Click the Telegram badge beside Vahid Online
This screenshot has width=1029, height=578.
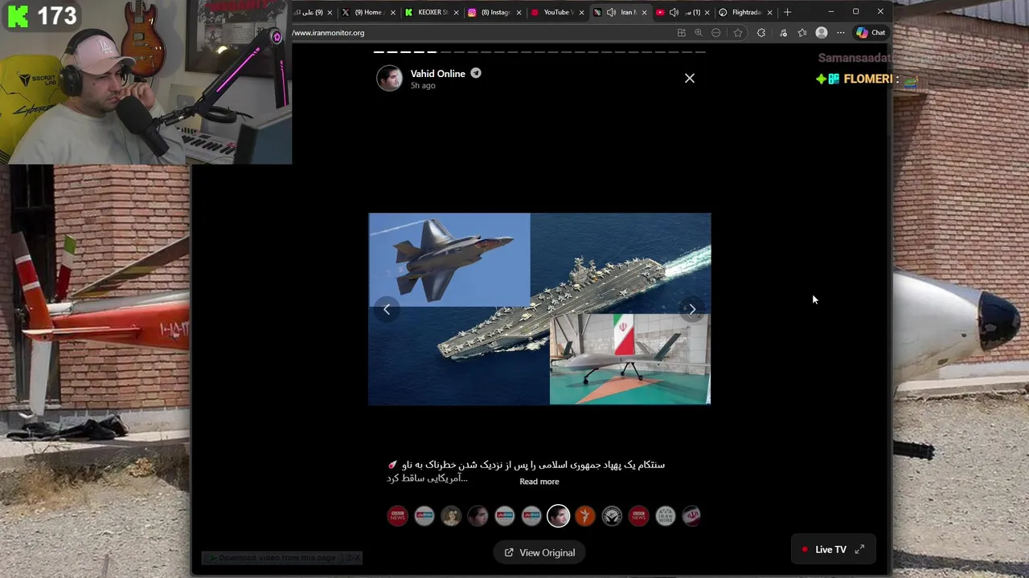pos(476,73)
